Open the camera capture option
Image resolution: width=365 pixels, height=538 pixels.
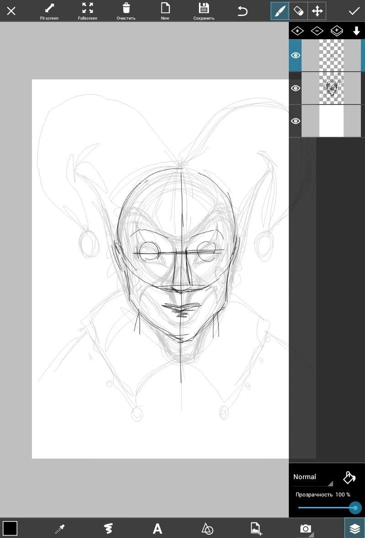306,528
